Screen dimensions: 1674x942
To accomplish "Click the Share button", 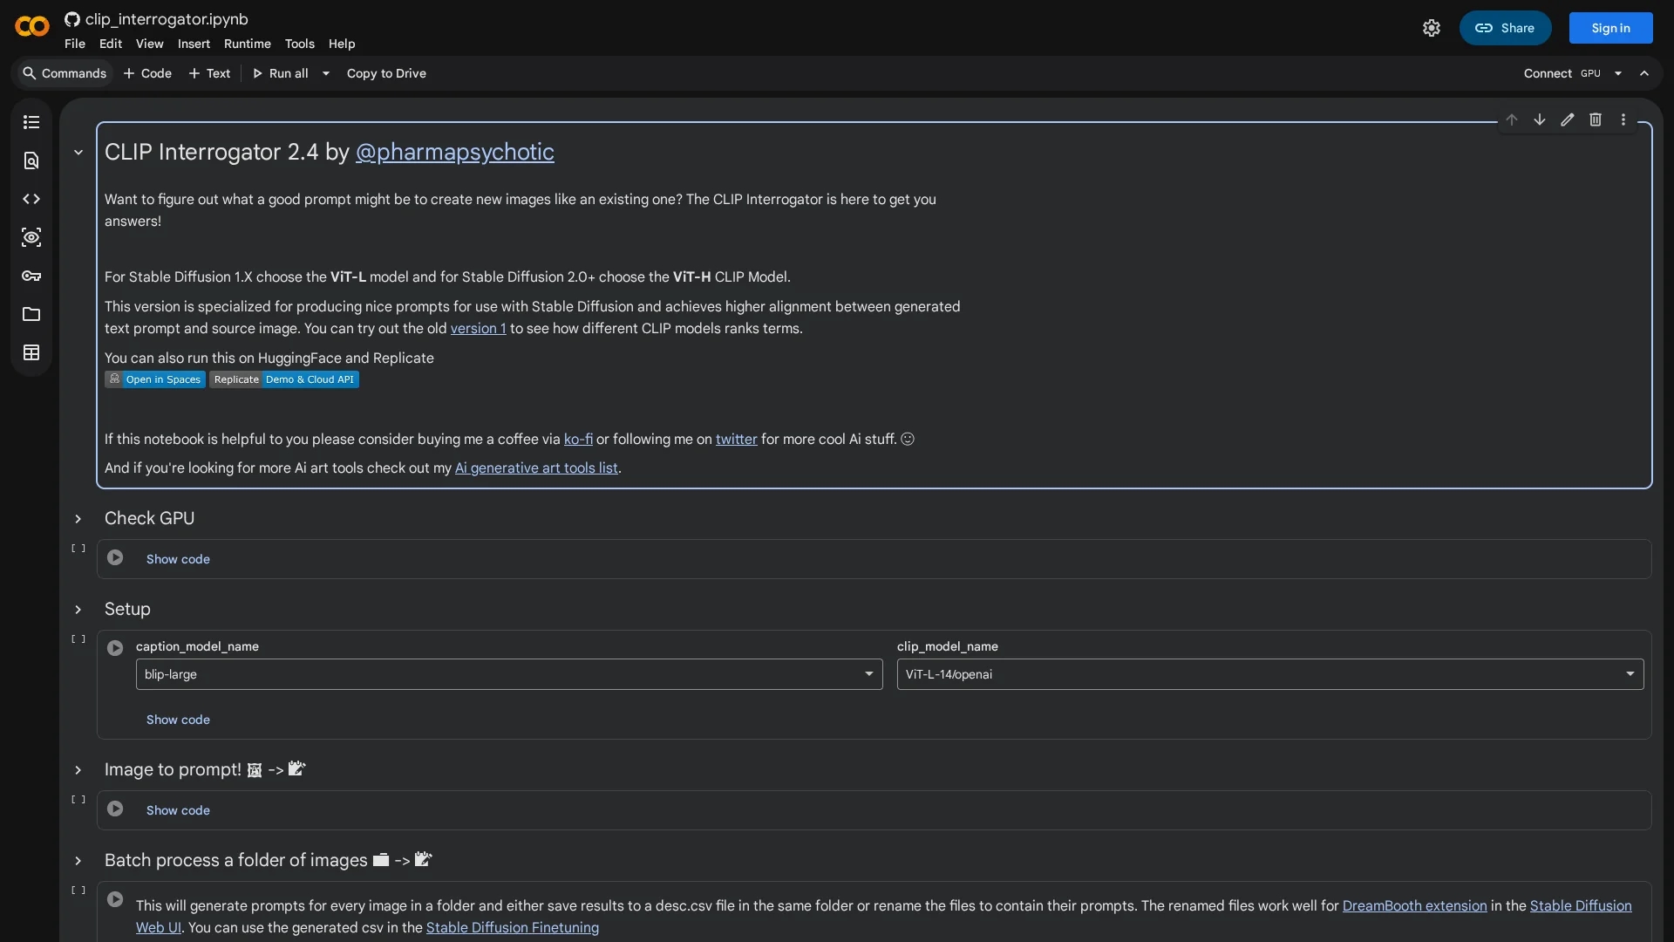I will 1505,28.
